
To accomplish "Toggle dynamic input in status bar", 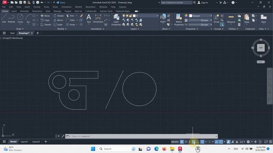I will tap(194, 142).
